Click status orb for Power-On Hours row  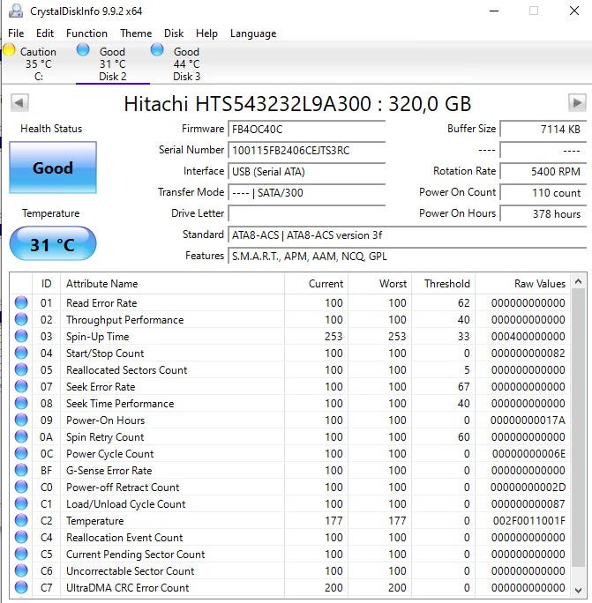coord(21,420)
